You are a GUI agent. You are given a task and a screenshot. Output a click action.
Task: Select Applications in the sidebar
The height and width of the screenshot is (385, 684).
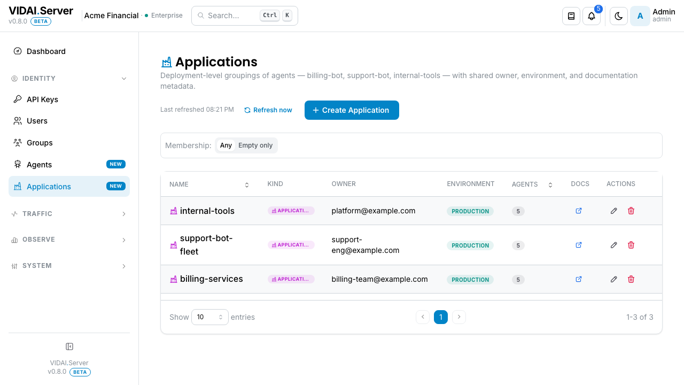69,187
